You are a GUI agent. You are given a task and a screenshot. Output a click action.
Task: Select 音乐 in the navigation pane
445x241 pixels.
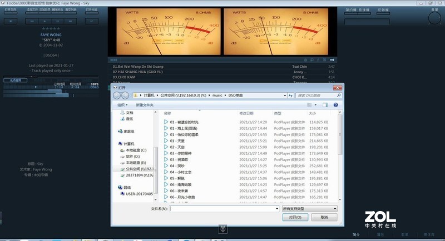pos(126,119)
